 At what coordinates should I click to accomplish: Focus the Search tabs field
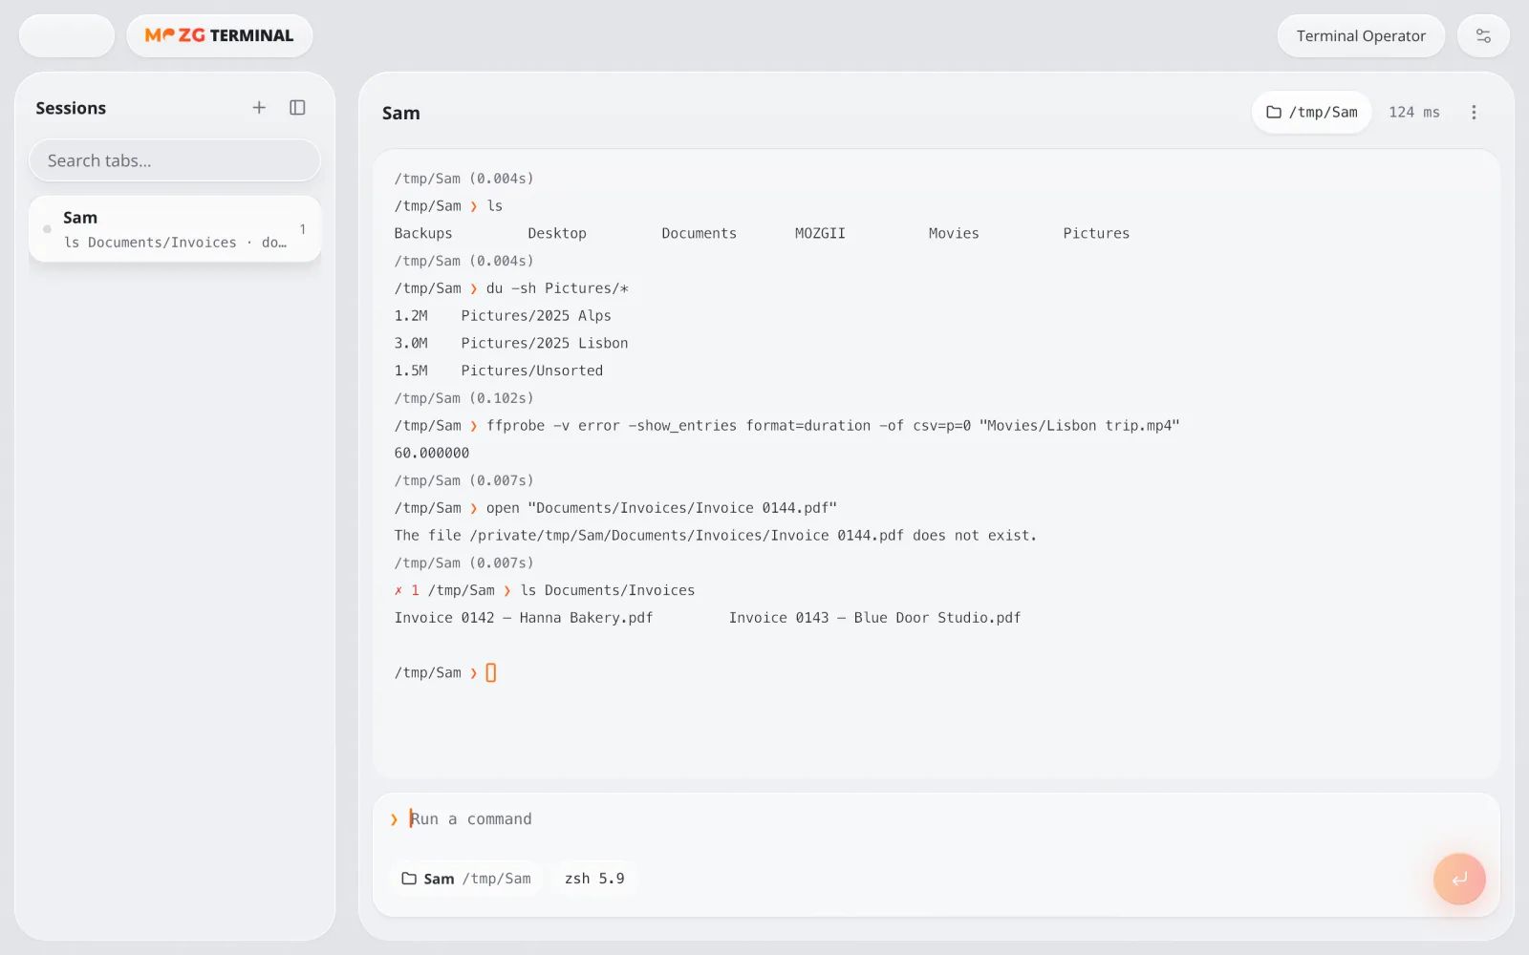coord(175,160)
